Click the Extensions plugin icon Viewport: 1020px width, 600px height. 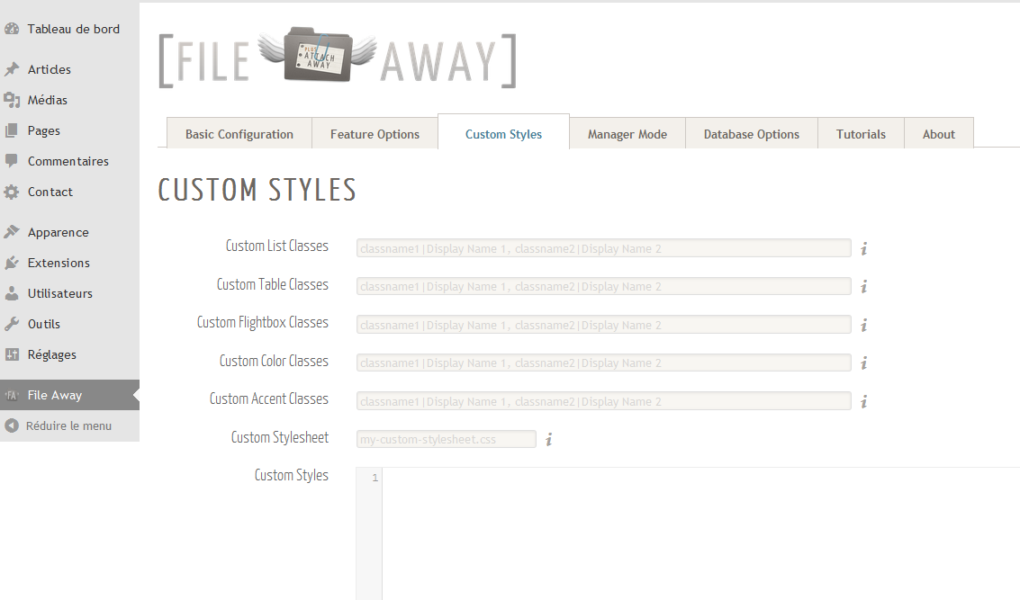12,263
